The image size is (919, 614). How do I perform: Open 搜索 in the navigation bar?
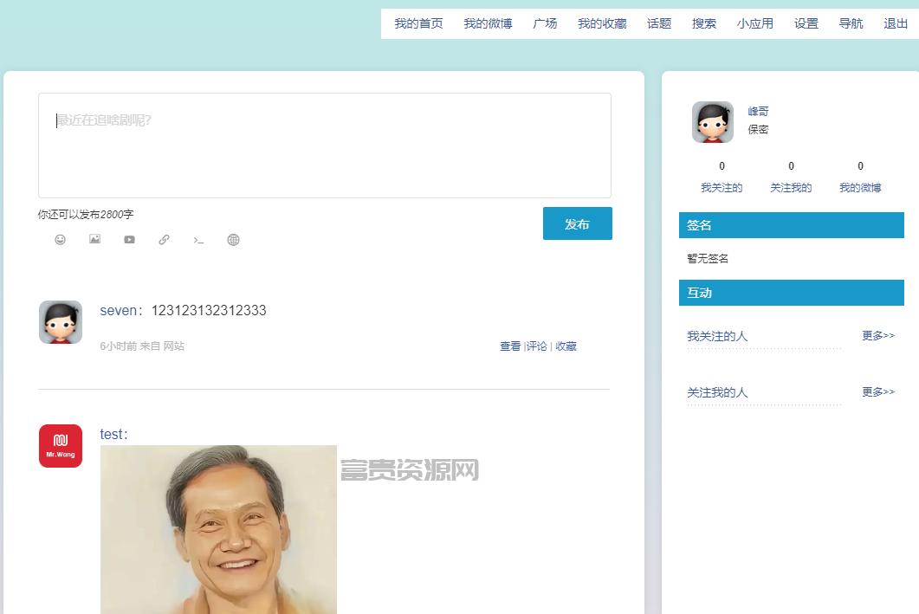point(704,23)
